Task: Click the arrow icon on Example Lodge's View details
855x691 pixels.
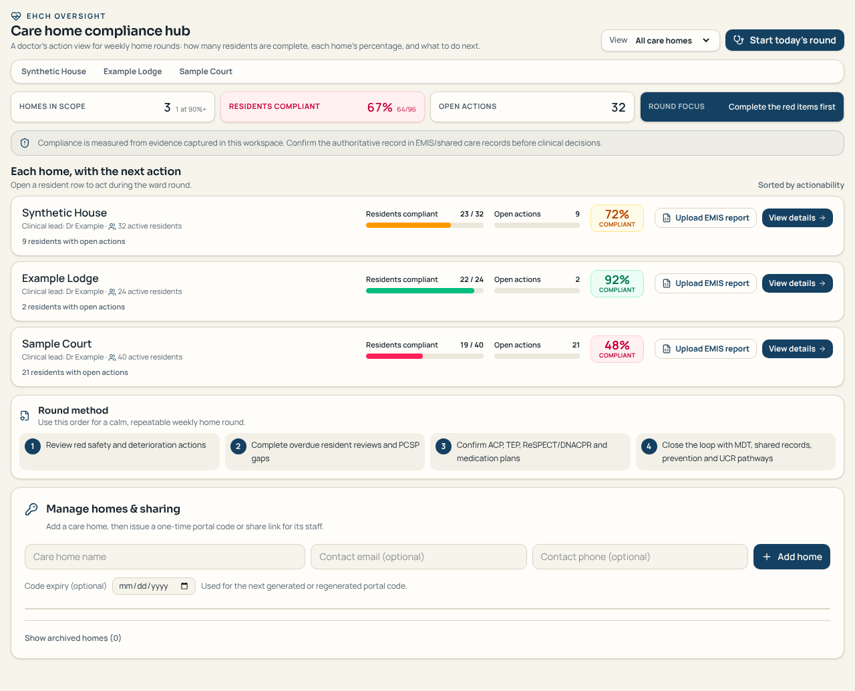Action: [x=822, y=283]
